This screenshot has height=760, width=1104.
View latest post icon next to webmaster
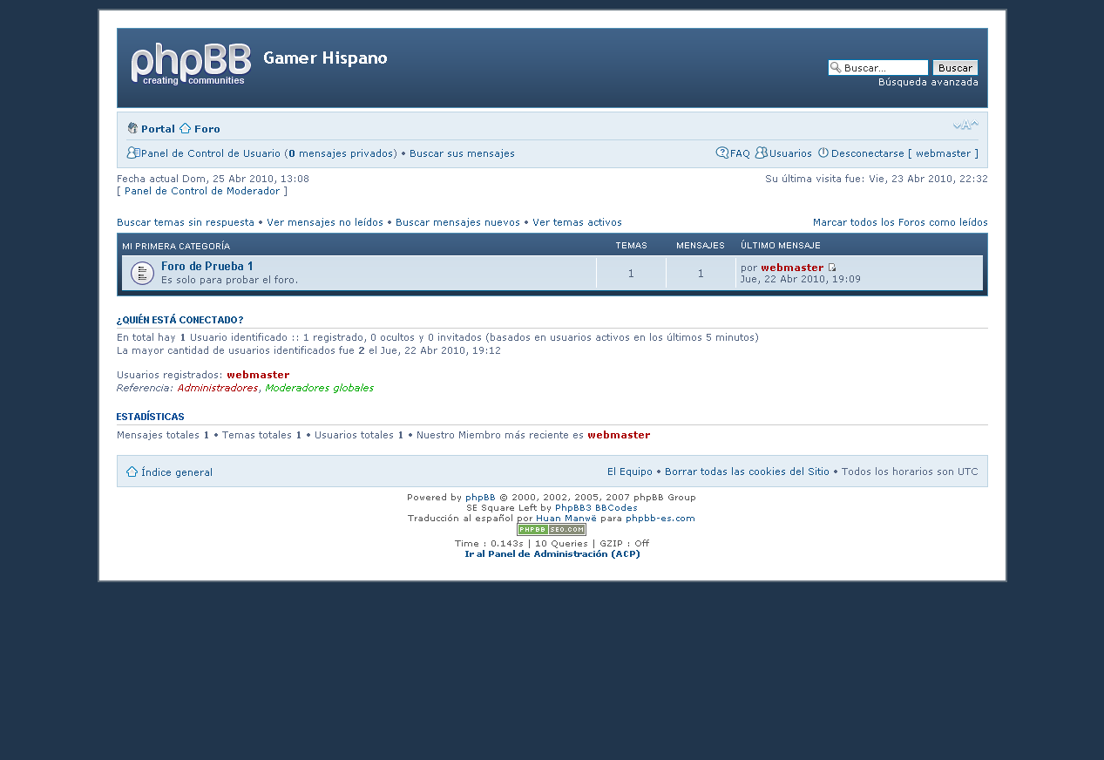(832, 268)
